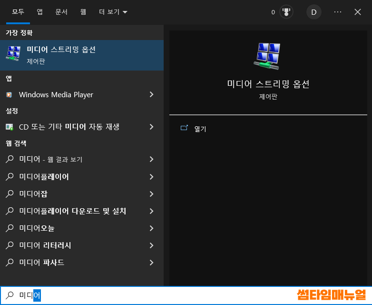Switch to the 앱 tab
372x305 pixels.
39,12
